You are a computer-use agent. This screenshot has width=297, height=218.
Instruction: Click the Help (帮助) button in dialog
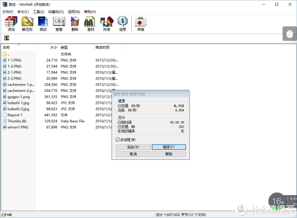pyautogui.click(x=169, y=154)
